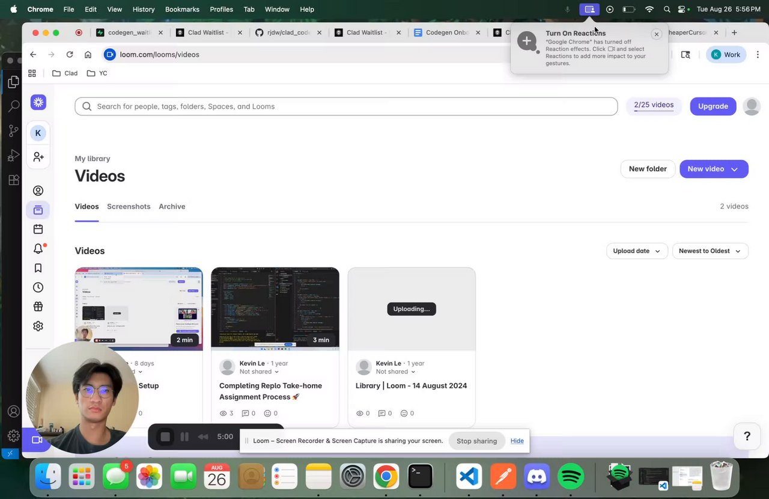Click Stop sharing
769x499 pixels.
pos(476,441)
